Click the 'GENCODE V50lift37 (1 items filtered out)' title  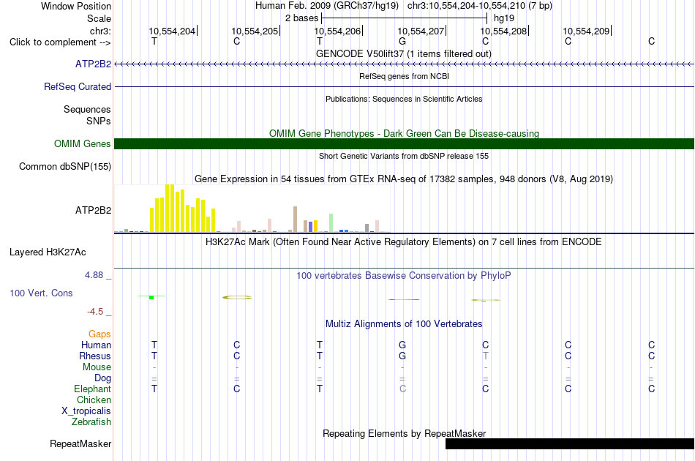pyautogui.click(x=404, y=53)
